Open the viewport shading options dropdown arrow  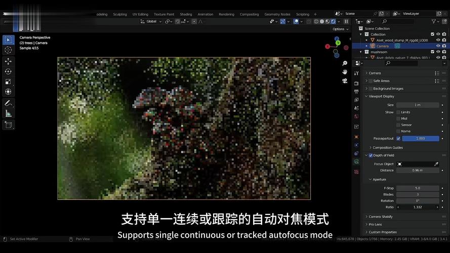[x=339, y=22]
